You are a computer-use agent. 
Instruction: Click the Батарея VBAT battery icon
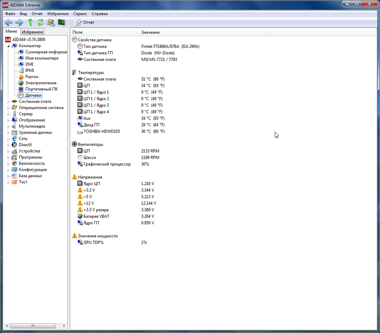pyautogui.click(x=80, y=216)
